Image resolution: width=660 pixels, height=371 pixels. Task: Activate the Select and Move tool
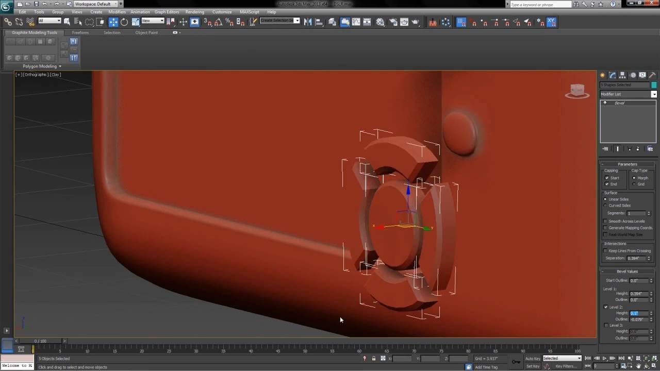(x=113, y=22)
